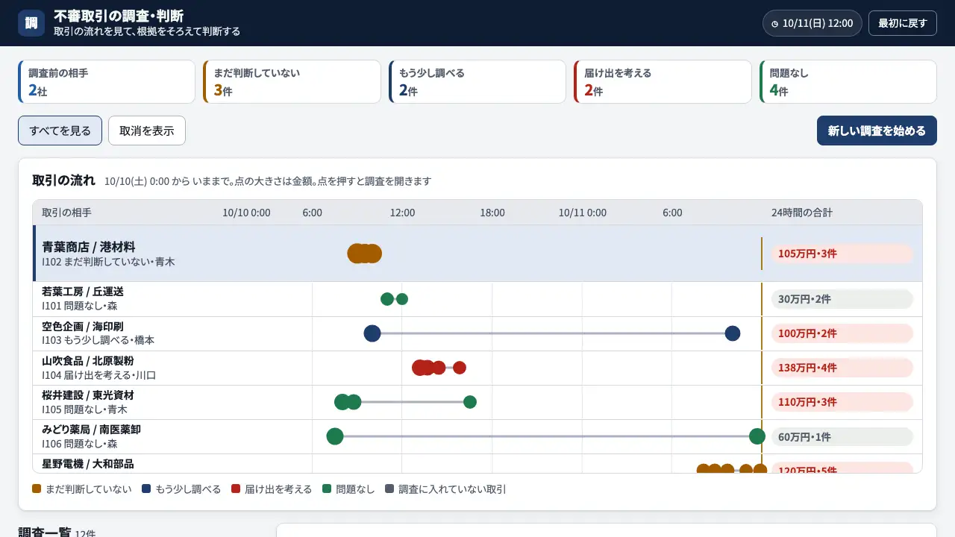Click the 18:00 time header
Viewport: 955px width, 537px height.
click(492, 213)
